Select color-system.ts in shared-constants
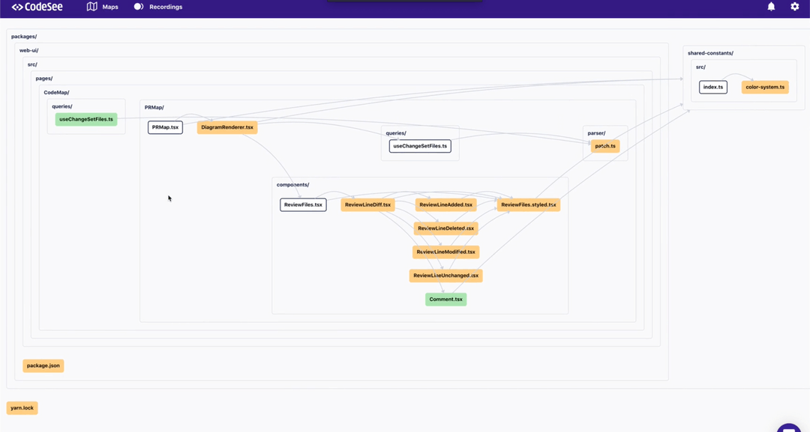 [x=765, y=86]
